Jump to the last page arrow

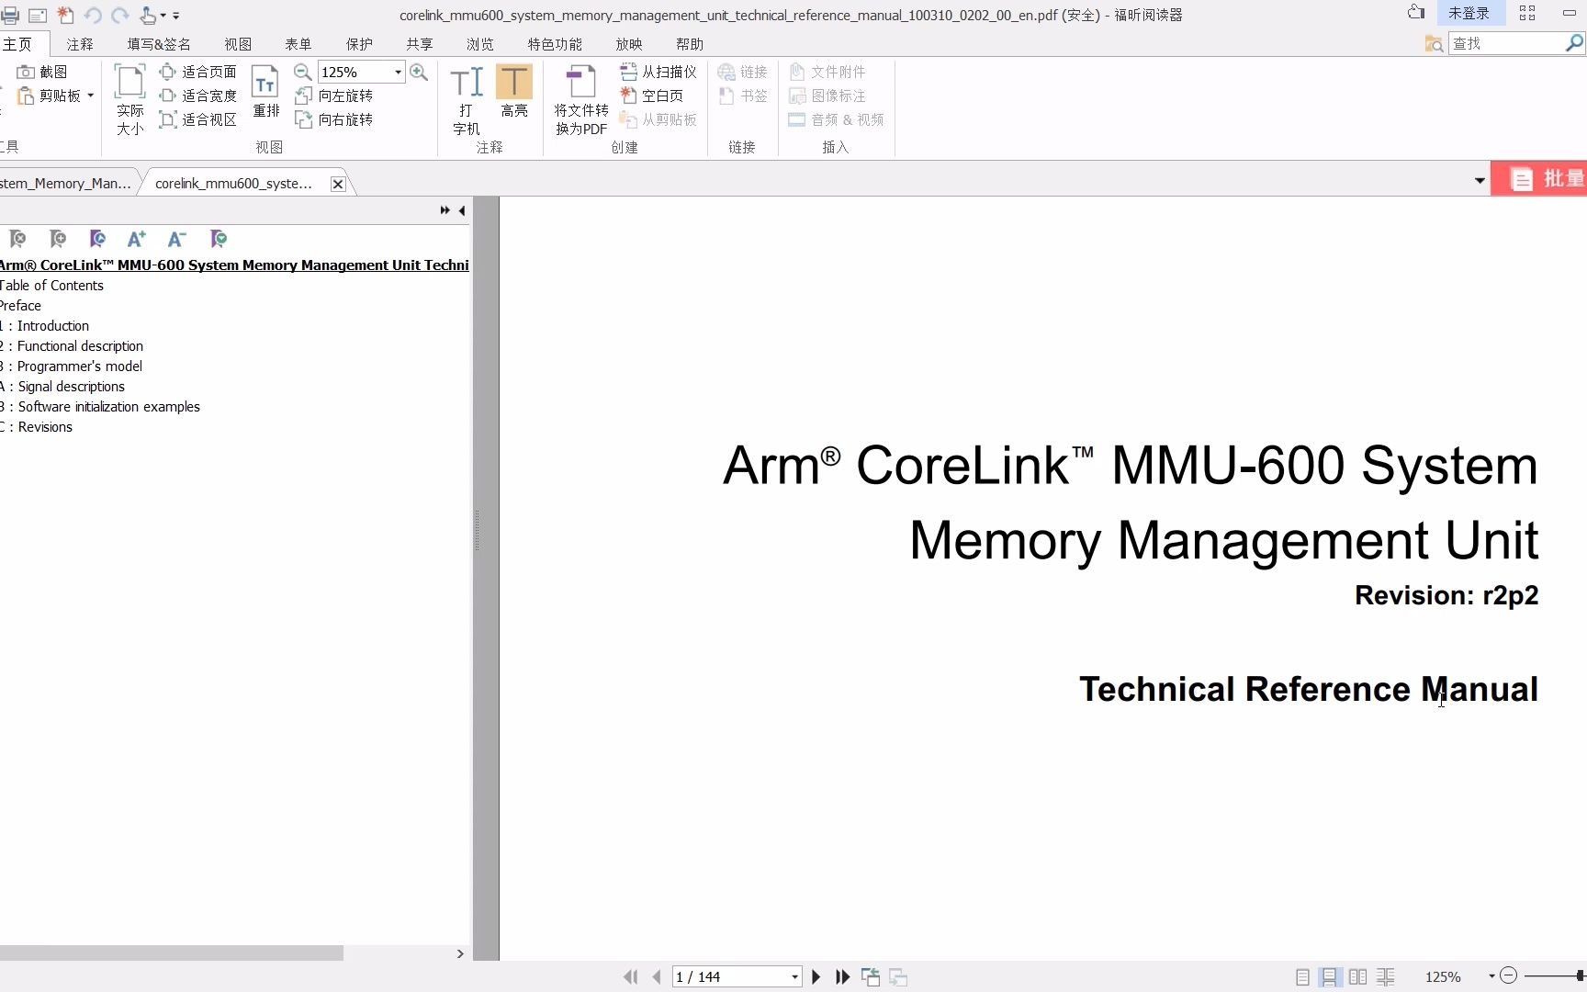842,977
